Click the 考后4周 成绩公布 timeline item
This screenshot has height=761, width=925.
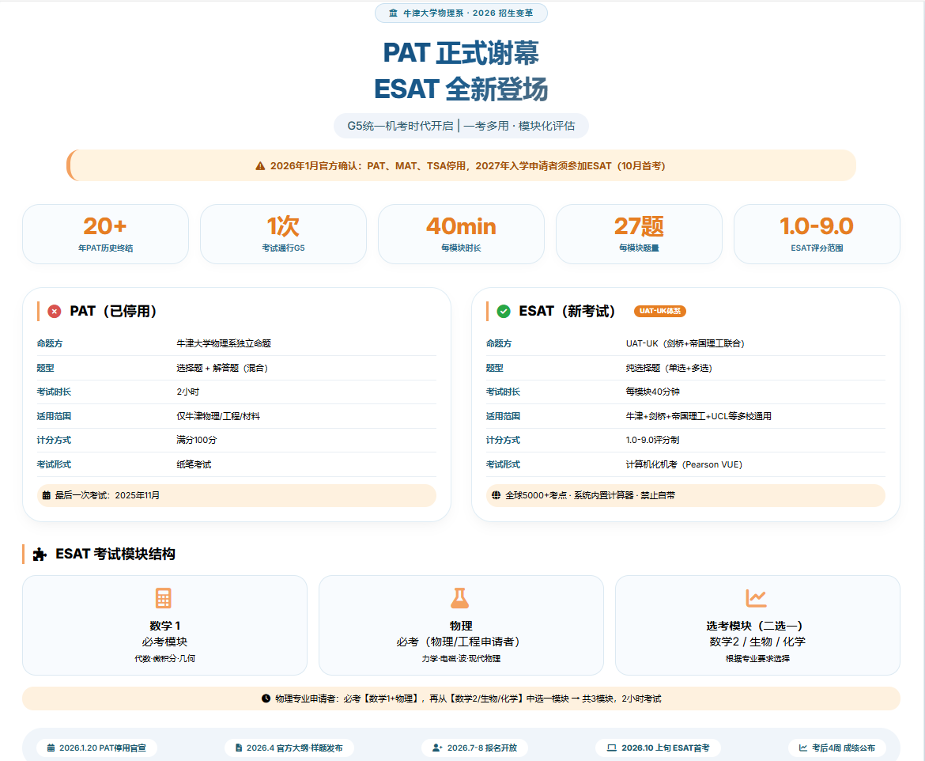(x=836, y=748)
